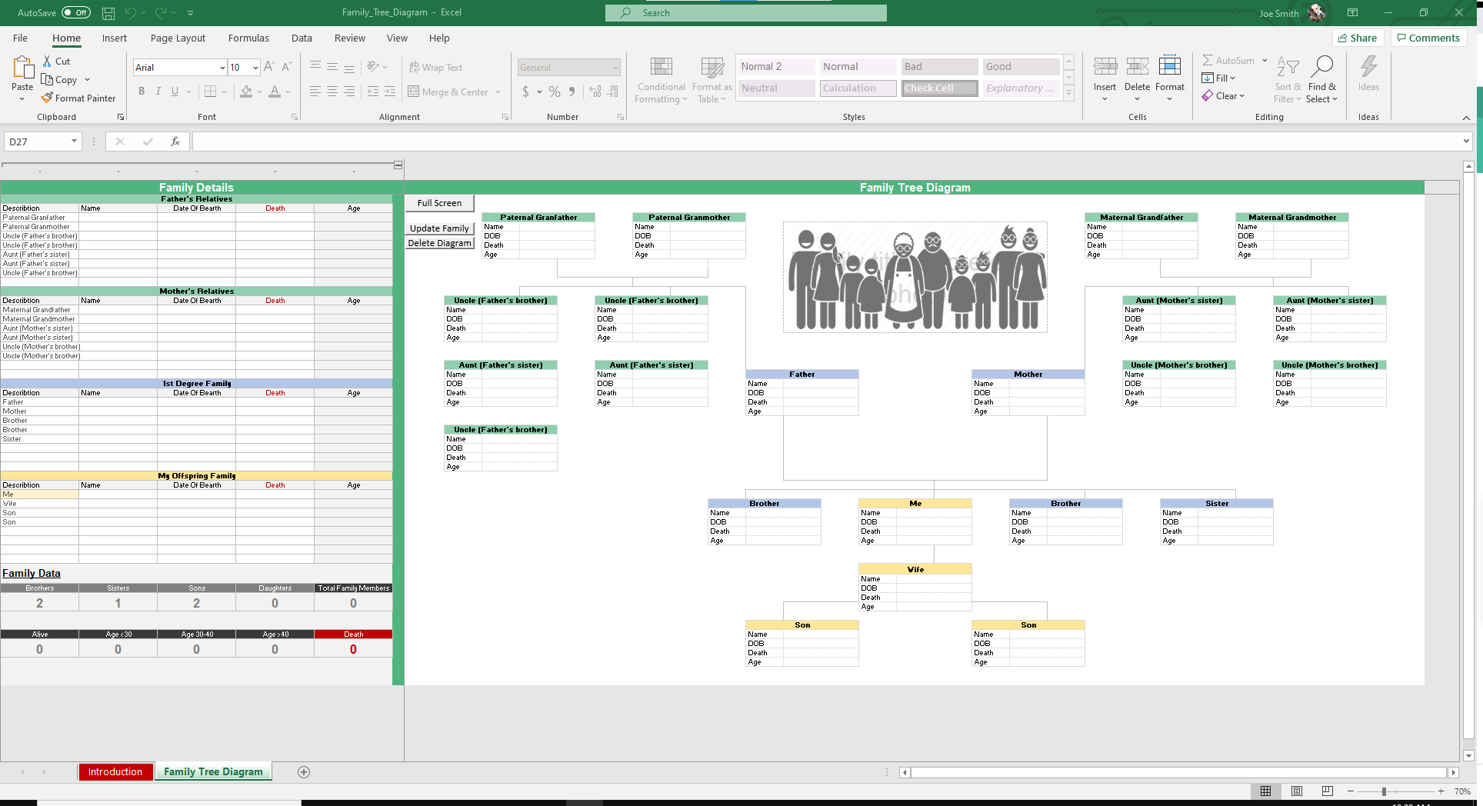Switch to Page Layout view icon

tap(1297, 791)
